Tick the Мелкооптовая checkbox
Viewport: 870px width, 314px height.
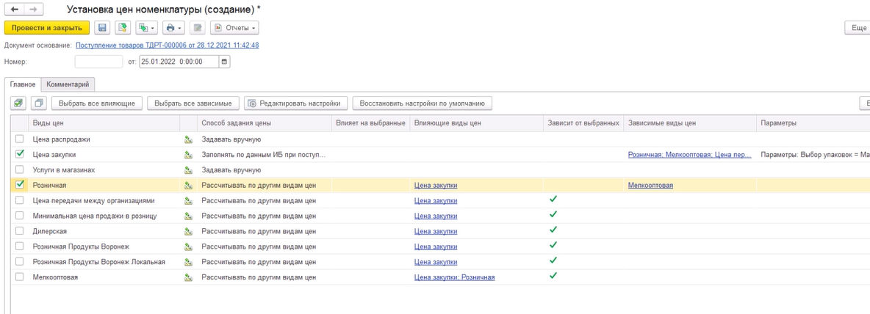(20, 277)
